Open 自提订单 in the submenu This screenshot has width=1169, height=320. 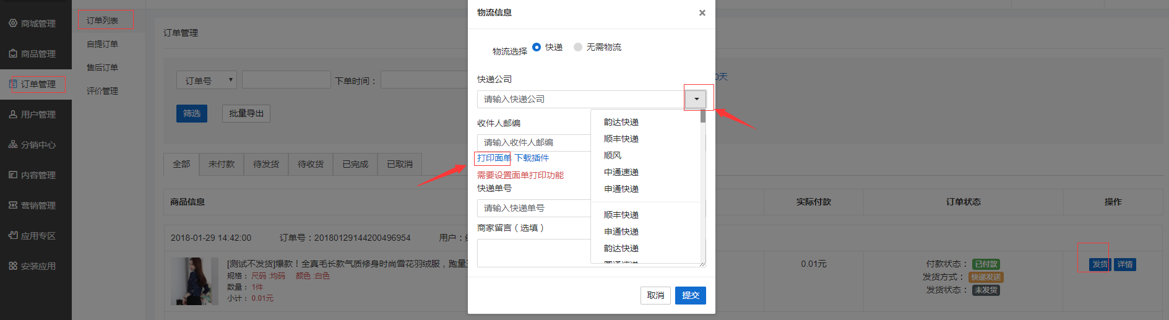point(102,44)
